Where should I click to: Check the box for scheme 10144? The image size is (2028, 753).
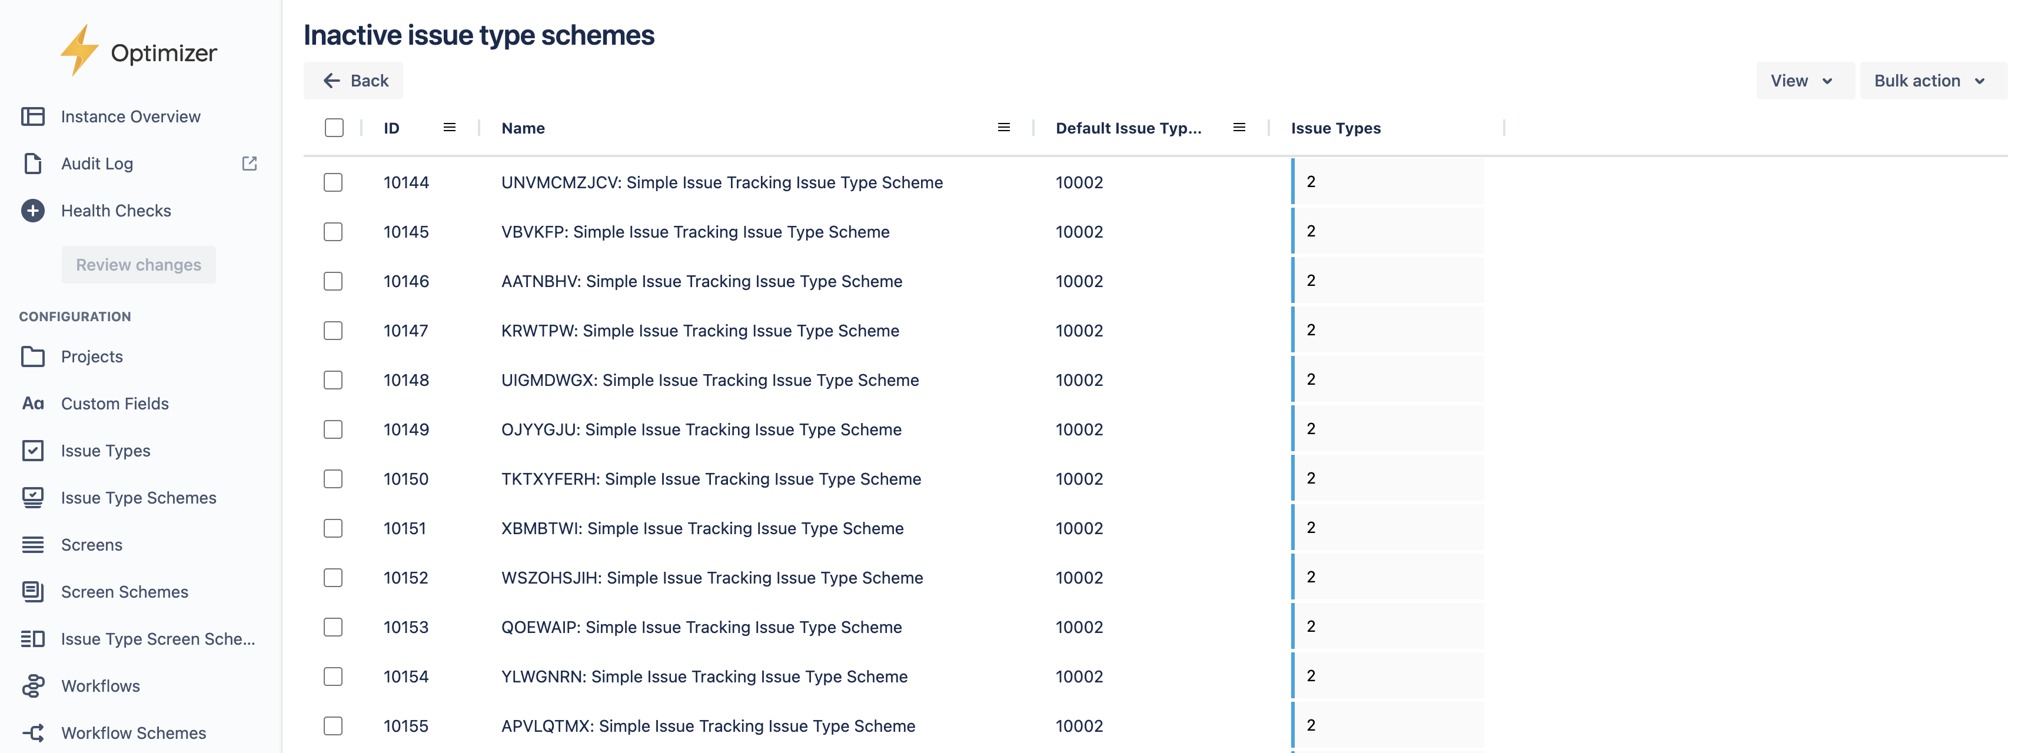333,182
